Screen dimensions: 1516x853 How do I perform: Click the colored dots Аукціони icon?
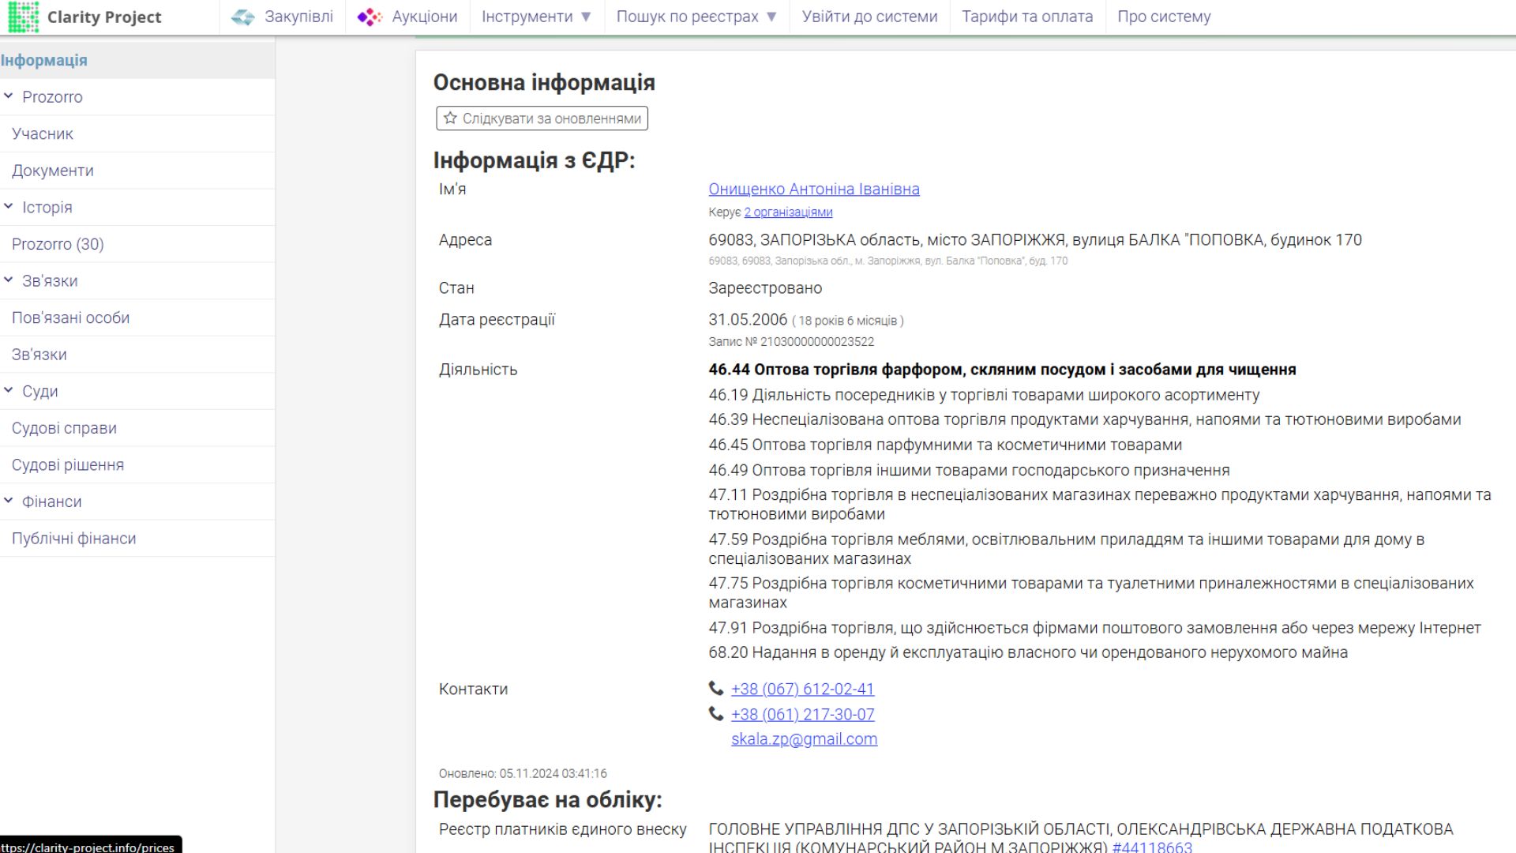click(x=368, y=16)
